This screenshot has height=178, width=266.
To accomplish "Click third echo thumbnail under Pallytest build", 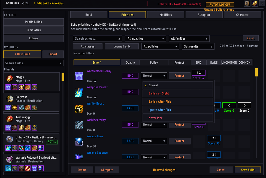I will pyautogui.click(x=21, y=108).
